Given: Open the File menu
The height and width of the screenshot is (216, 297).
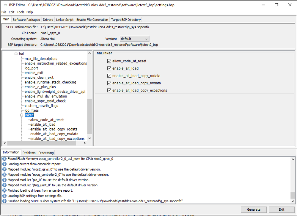Looking at the screenshot, I should point(4,12).
